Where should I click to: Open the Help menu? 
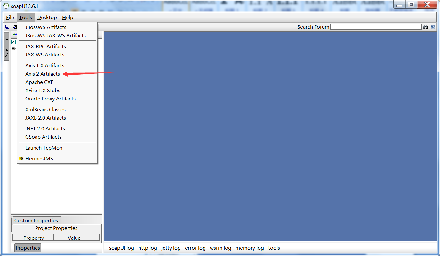[x=68, y=17]
